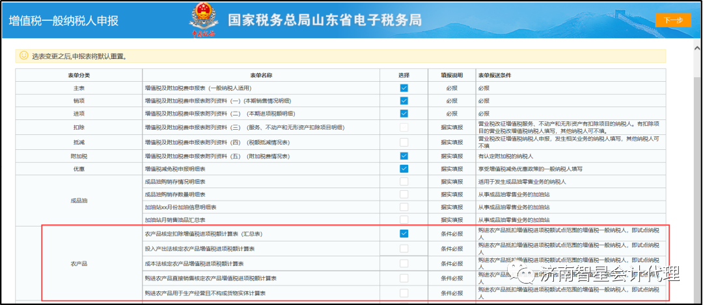This screenshot has width=703, height=305.
Task: Check 加油站月销售油品汇总表 checkbox
Action: 404,220
